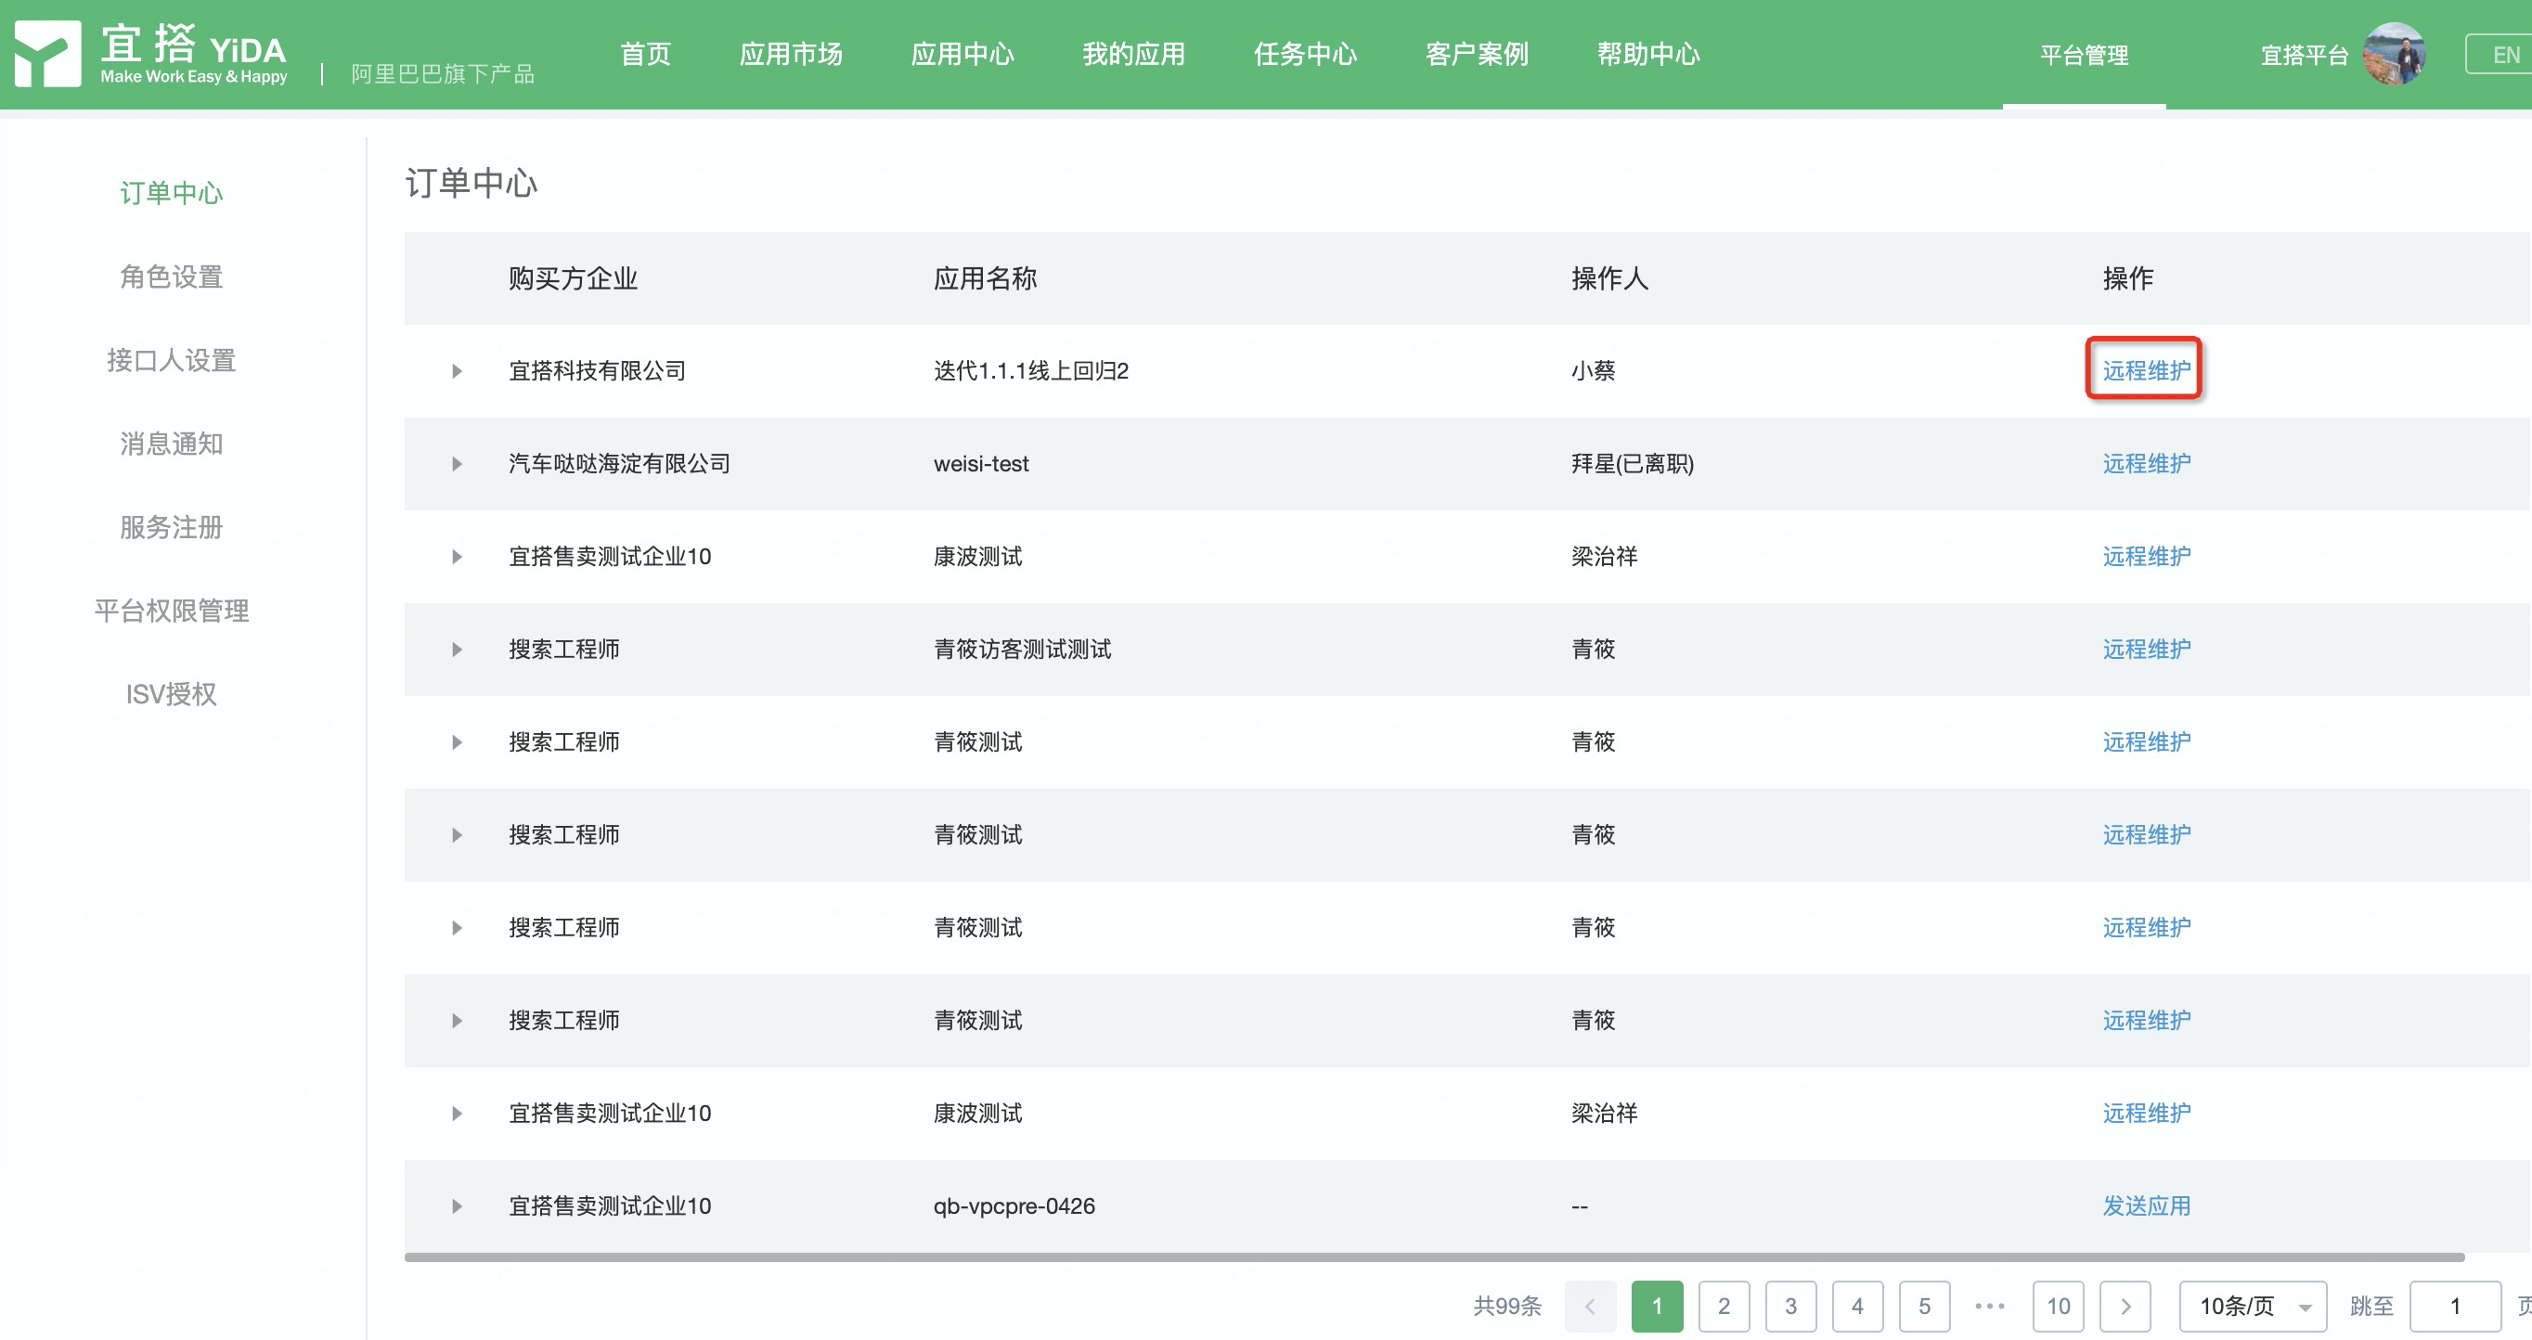Jump to page 10 button
This screenshot has height=1340, width=2532.
tap(2057, 1306)
